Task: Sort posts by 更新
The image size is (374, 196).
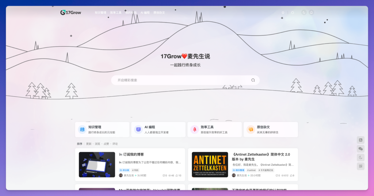Action: (89, 144)
